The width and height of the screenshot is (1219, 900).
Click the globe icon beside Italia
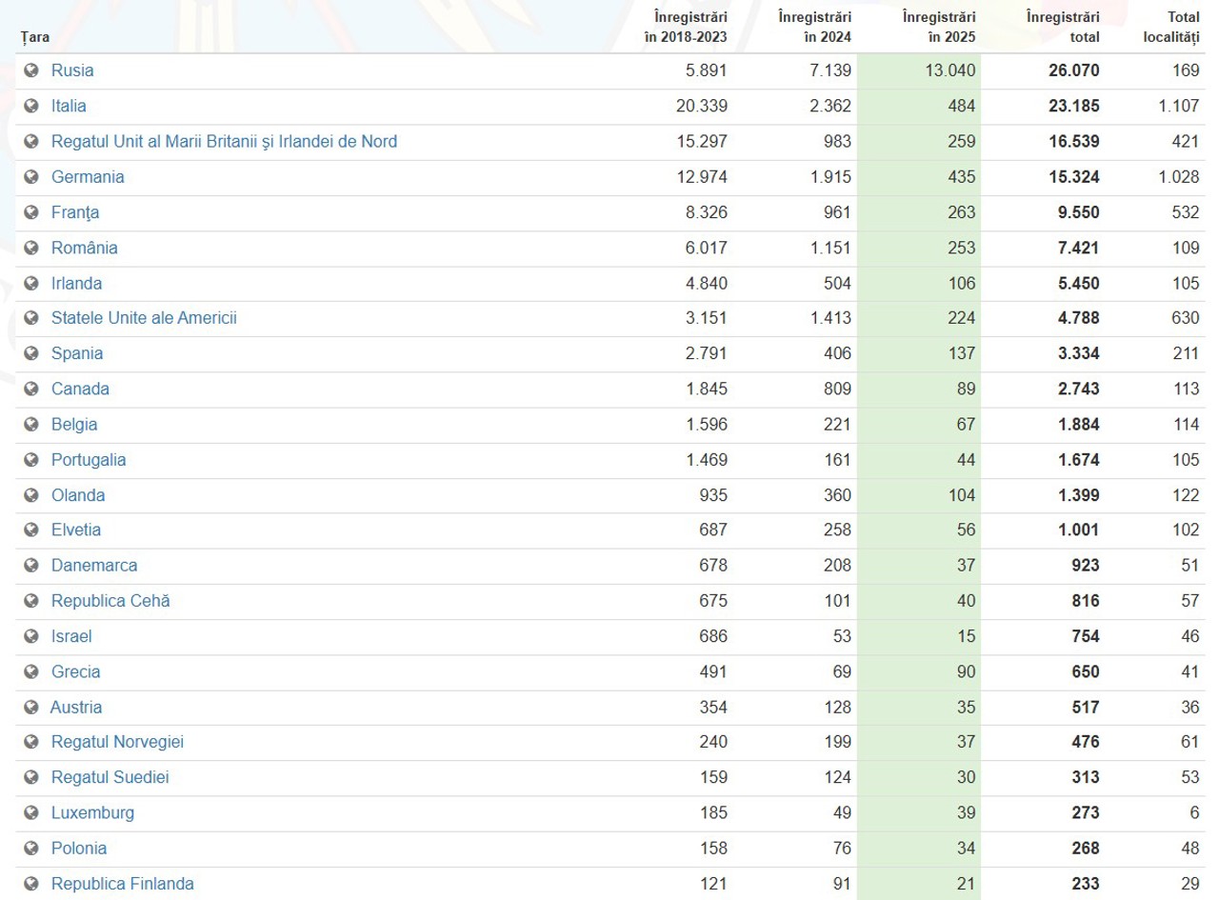[x=31, y=106]
